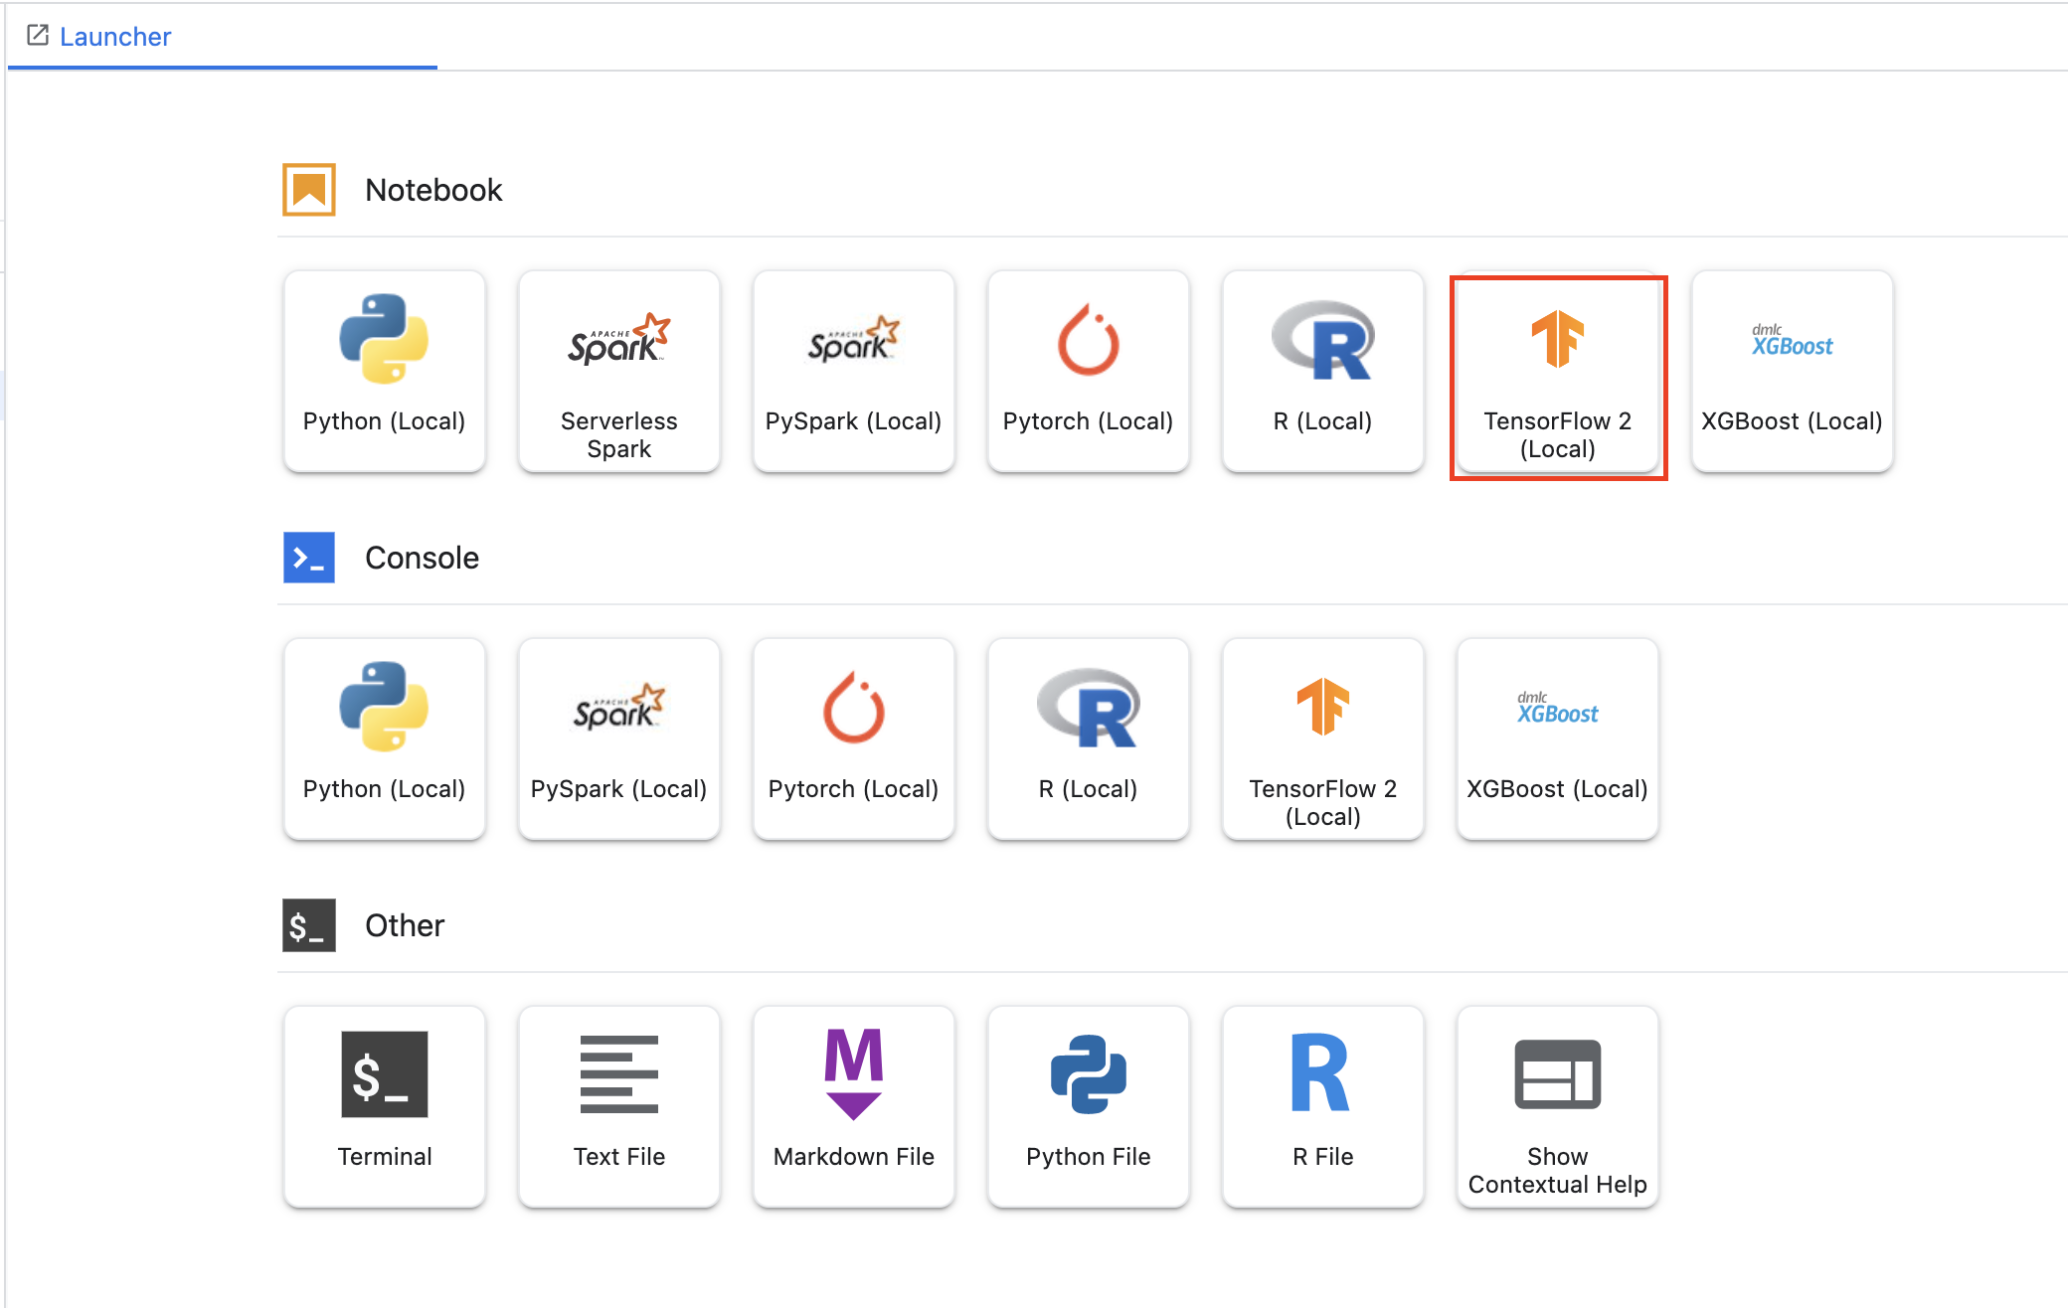Screen dimensions: 2068x1308
Task: Start a PySpark (Local) console
Action: (618, 738)
